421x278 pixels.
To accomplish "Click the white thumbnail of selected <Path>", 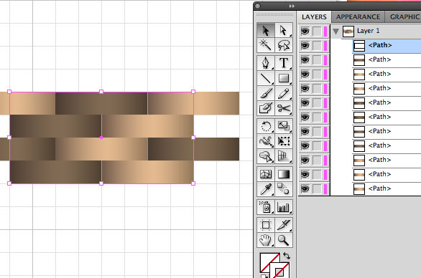I will tap(359, 46).
